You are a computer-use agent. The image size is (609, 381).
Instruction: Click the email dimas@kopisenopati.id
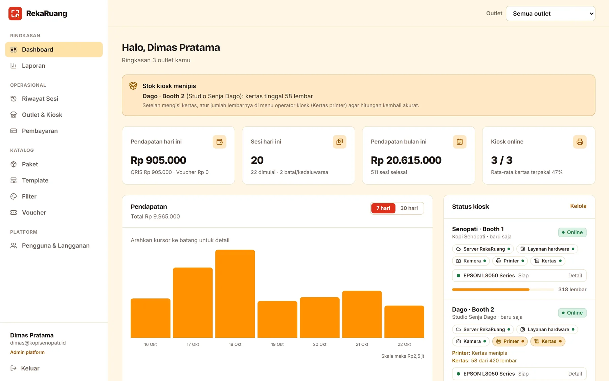(x=38, y=343)
